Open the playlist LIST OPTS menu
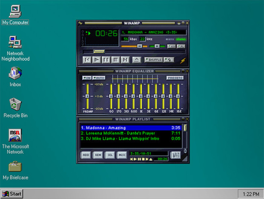Viewport: 264px width, 199px height. [x=175, y=155]
